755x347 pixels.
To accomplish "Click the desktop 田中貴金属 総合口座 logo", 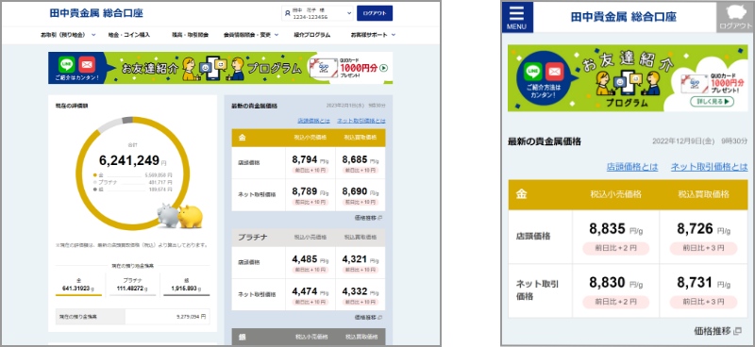I will click(96, 13).
